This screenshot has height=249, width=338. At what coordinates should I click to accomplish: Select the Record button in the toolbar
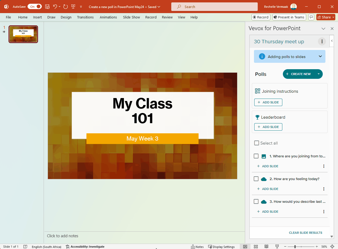click(x=260, y=17)
